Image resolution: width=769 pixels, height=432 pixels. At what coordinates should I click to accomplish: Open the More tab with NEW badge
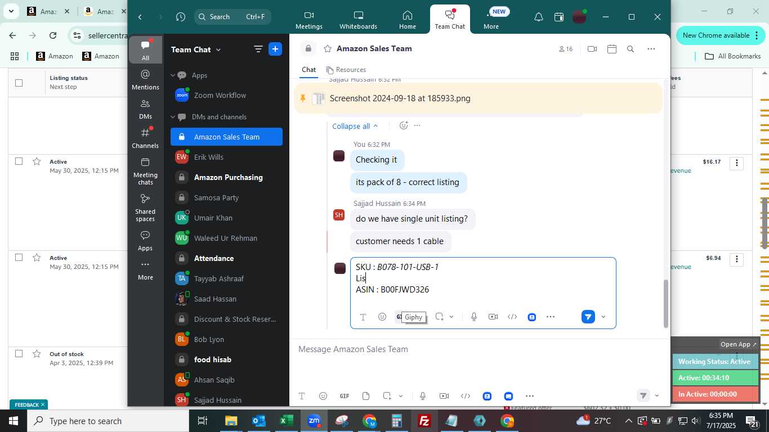(491, 20)
